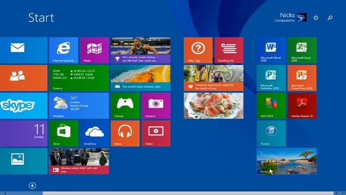346x195 pixels.
Task: Launch Microsoft Publisher 2010
Action: (271, 78)
